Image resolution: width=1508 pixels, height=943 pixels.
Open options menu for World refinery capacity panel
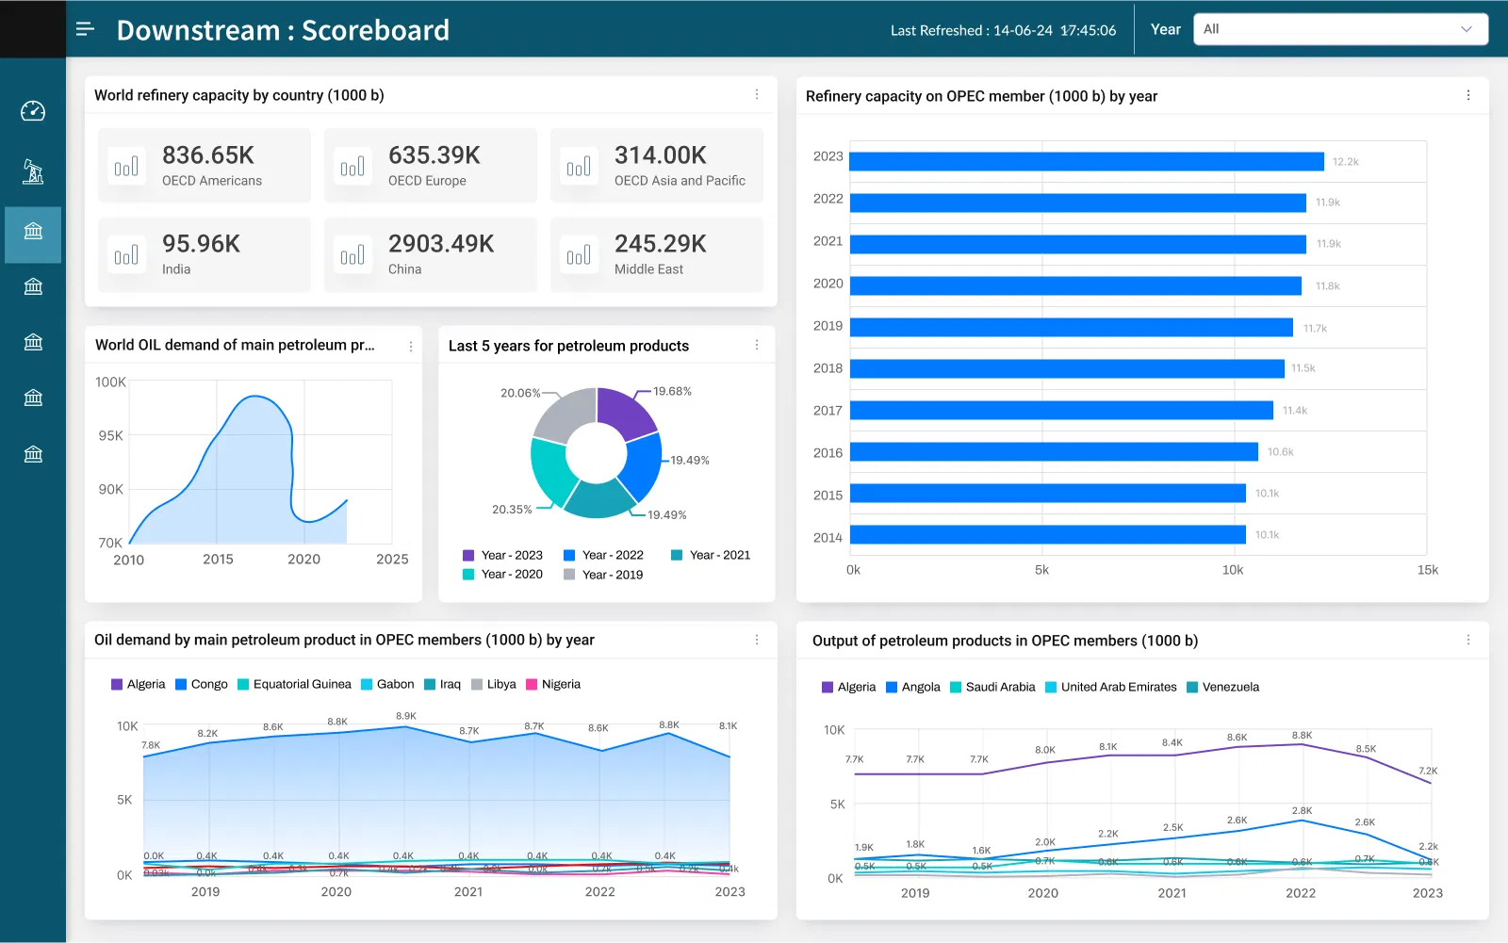coord(757,95)
